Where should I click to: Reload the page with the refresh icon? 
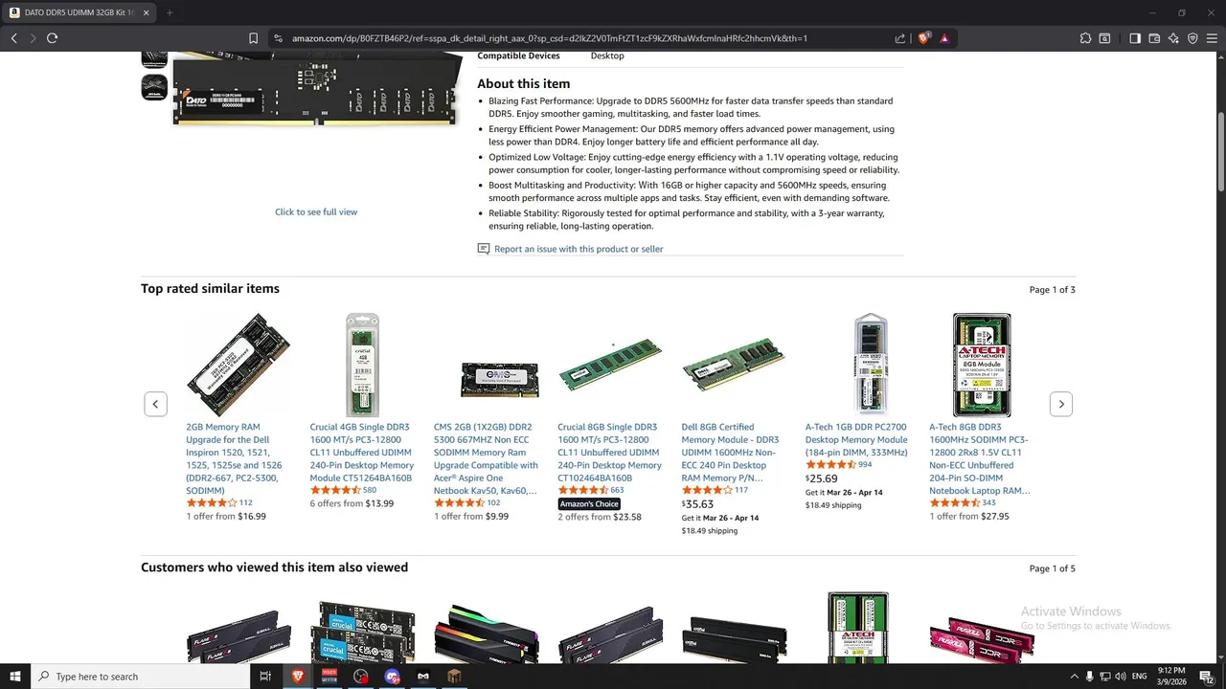[x=52, y=38]
